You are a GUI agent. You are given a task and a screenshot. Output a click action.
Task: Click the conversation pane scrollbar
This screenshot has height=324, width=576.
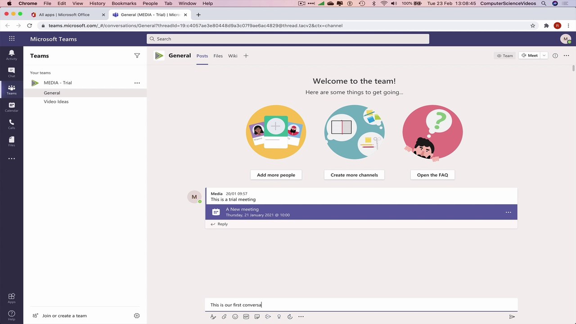[x=573, y=68]
